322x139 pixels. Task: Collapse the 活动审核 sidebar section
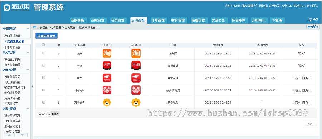click(28, 53)
